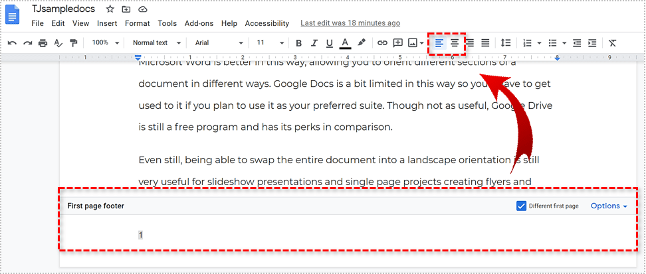Open the Normal text style dropdown
Viewport: 646px width, 274px height.
[156, 43]
